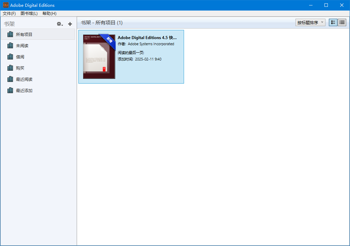350x246 pixels.
Task: Open the 帮助 menu
Action: pyautogui.click(x=49, y=13)
